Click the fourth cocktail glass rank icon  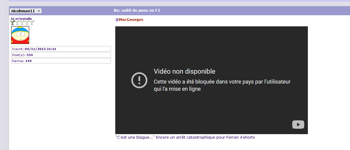tap(27, 23)
